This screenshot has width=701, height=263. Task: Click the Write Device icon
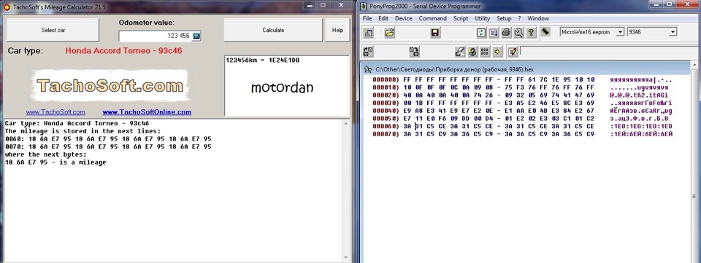[x=415, y=51]
